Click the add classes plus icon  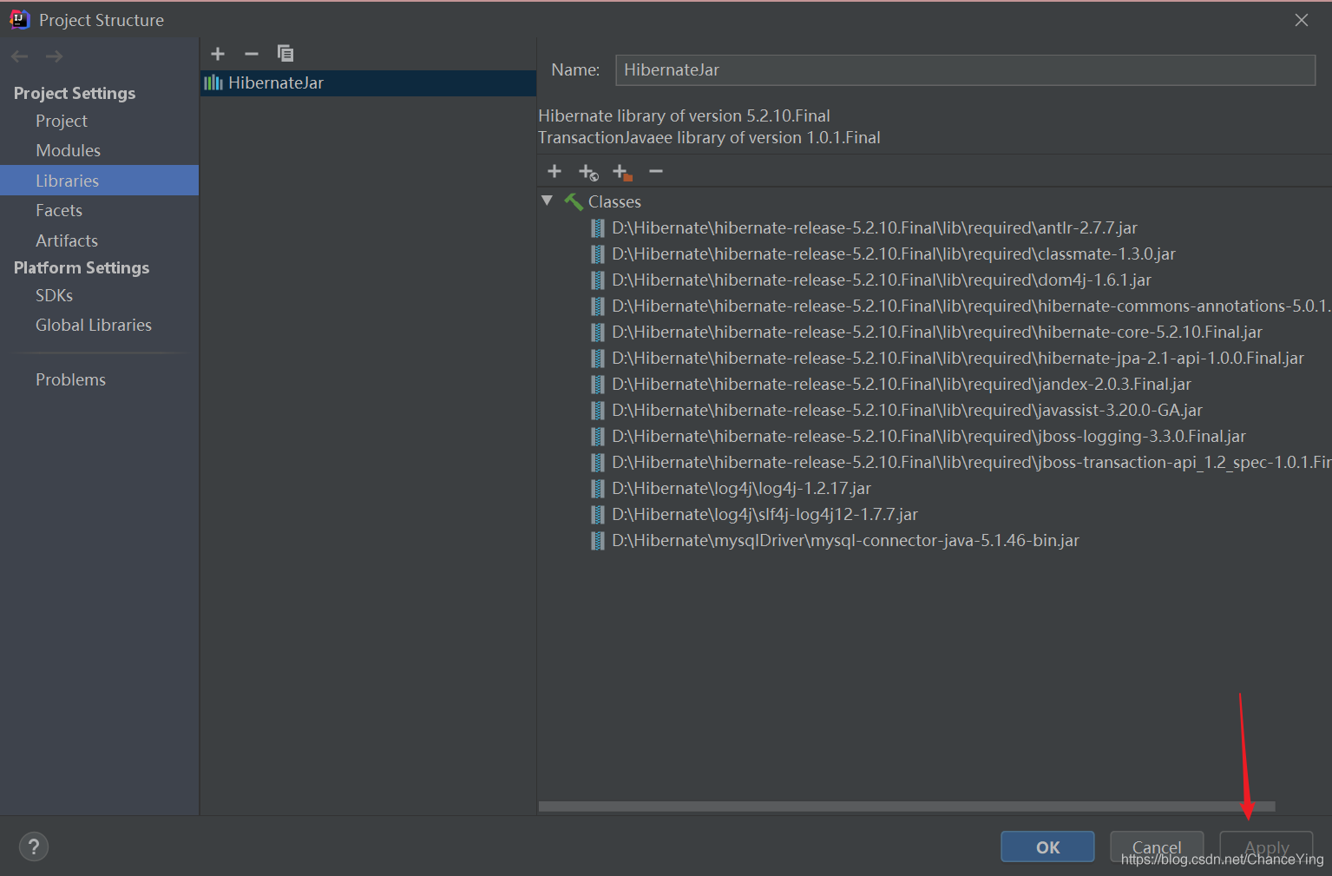(x=554, y=172)
